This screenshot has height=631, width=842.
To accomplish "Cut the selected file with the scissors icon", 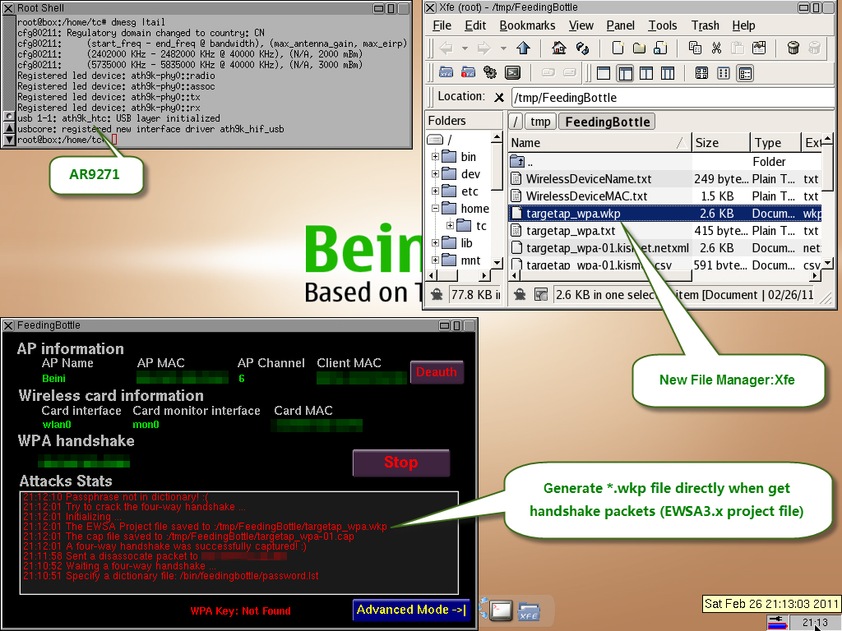I will 716,48.
